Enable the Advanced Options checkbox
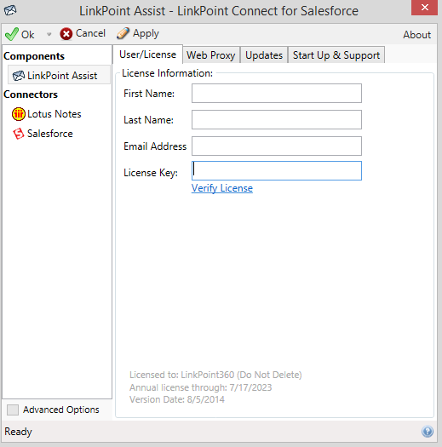 [13, 410]
